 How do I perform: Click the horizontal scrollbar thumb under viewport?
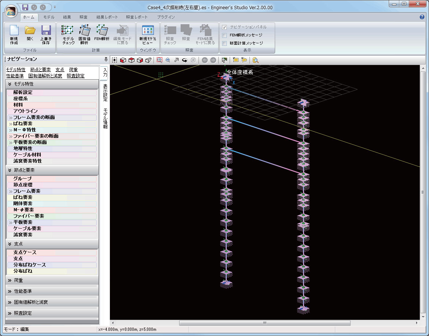(x=265, y=323)
